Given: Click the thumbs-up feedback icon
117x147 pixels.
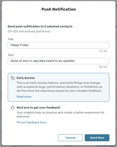Looking at the screenshot, I should (x=13, y=108).
